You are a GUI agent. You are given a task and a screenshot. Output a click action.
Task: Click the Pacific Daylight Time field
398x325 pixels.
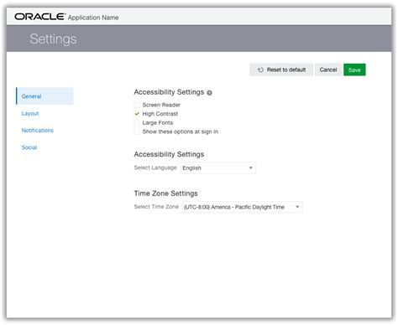pyautogui.click(x=242, y=207)
